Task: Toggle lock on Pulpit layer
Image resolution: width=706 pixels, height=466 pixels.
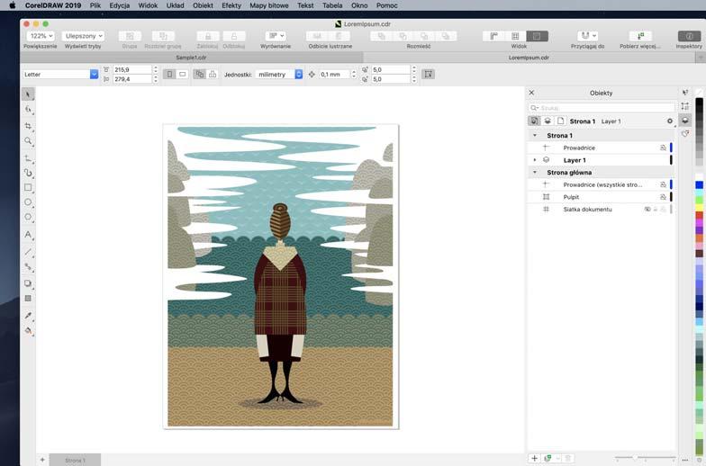Action: point(663,197)
